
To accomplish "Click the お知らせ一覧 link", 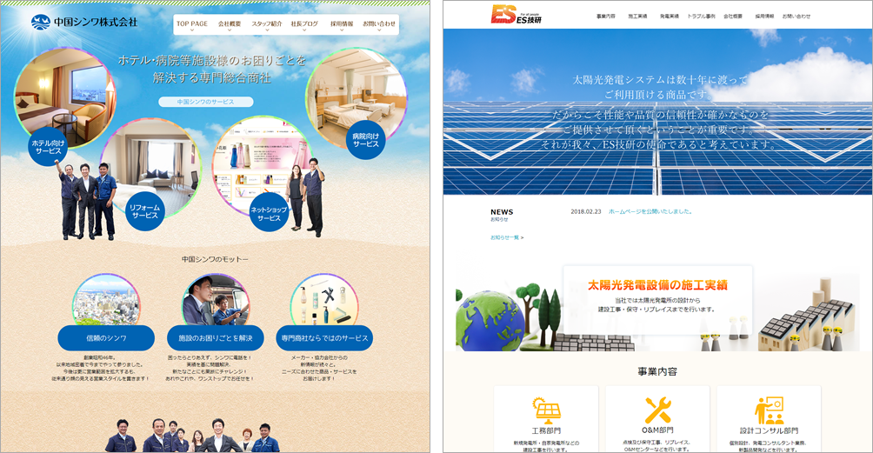I will [x=506, y=236].
